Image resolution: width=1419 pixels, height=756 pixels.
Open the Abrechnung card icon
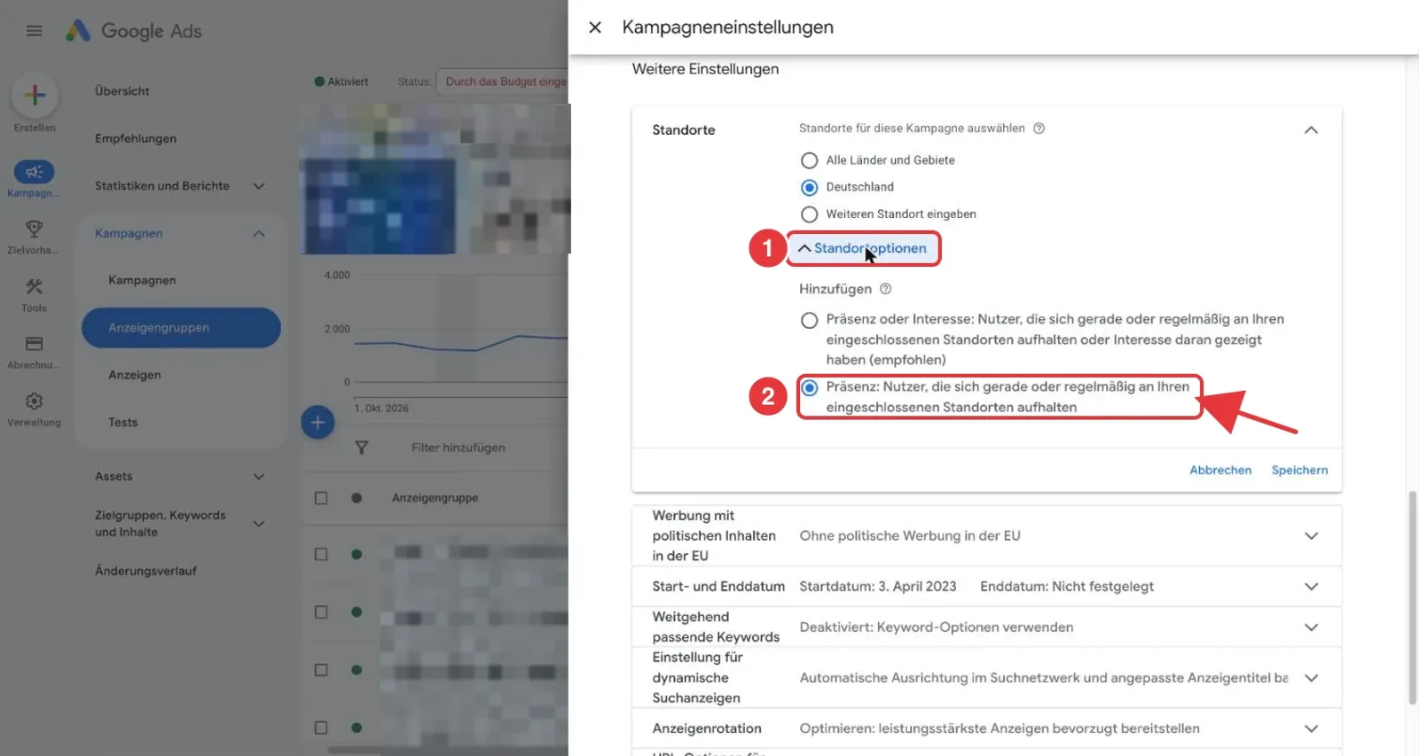coord(34,344)
